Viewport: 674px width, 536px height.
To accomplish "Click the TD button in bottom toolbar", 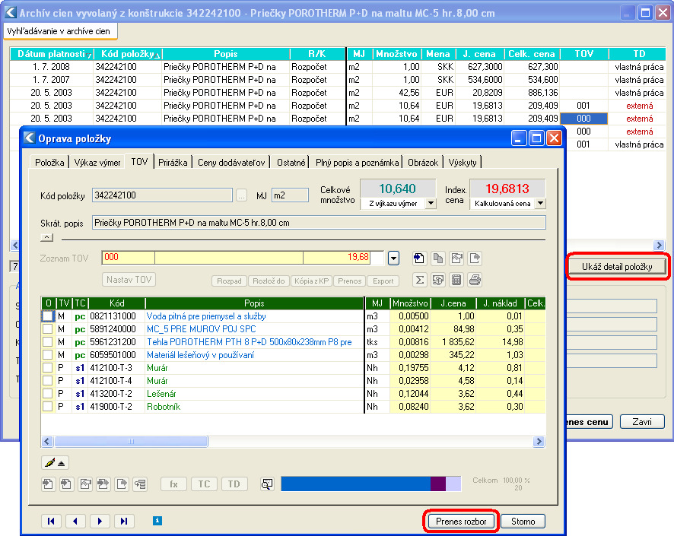I will point(234,484).
